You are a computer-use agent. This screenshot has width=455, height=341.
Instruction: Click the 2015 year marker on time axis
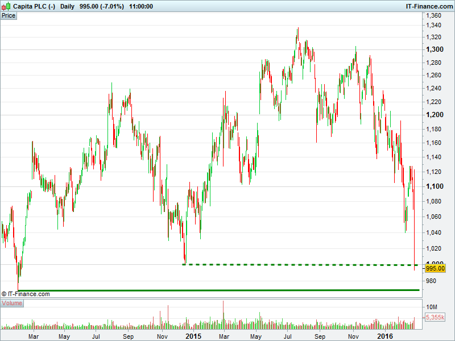(193, 336)
